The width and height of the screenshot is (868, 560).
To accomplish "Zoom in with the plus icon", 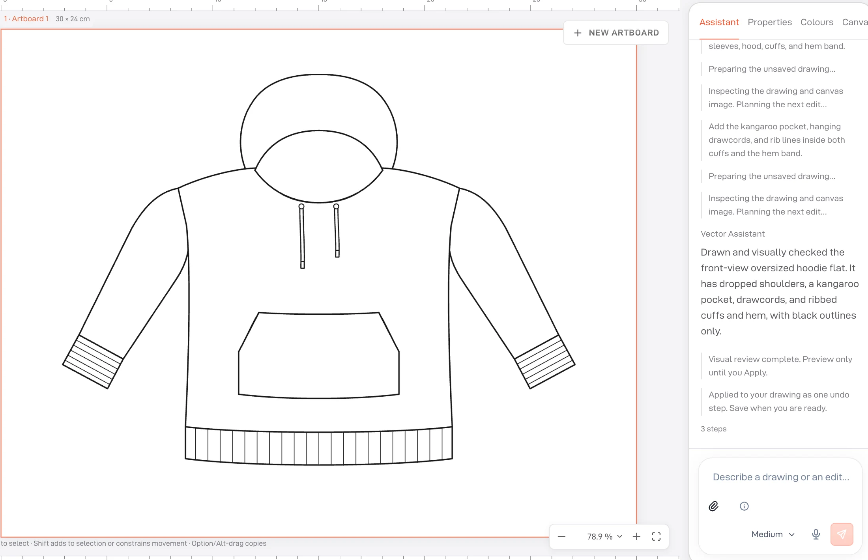I will pyautogui.click(x=636, y=537).
